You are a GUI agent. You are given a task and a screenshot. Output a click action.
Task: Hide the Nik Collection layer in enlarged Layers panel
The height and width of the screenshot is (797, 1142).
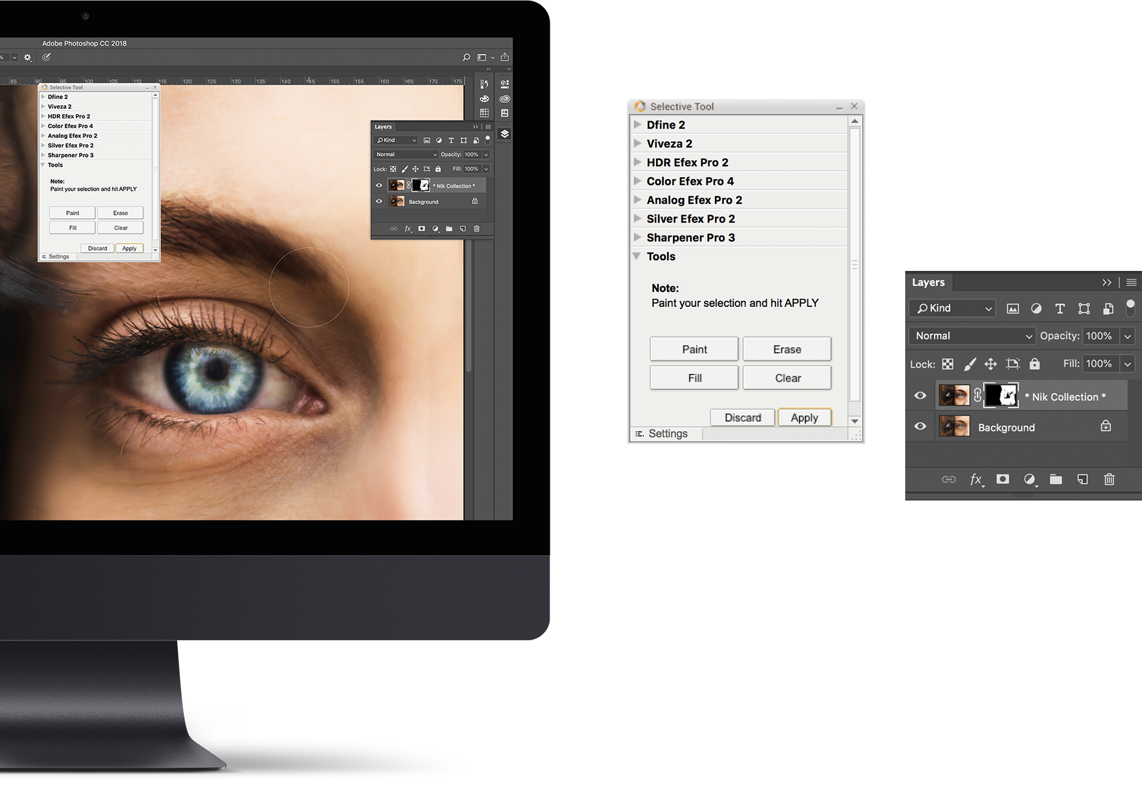(920, 396)
